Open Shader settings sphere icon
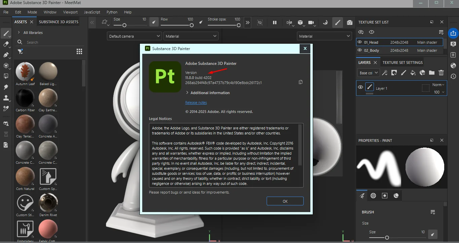The image size is (459, 243). point(453,66)
